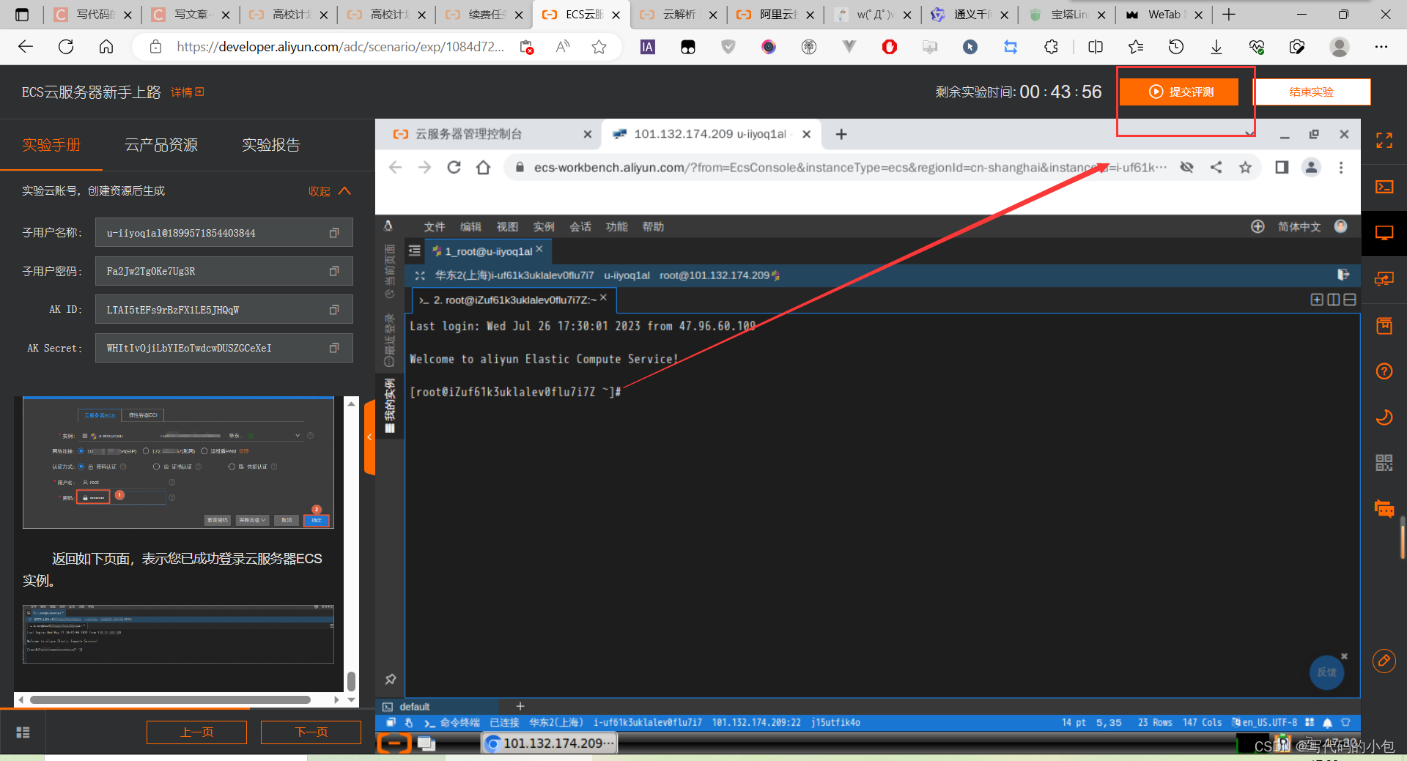The image size is (1407, 761).
Task: Open the 视图 menu in workbench
Action: (x=507, y=227)
